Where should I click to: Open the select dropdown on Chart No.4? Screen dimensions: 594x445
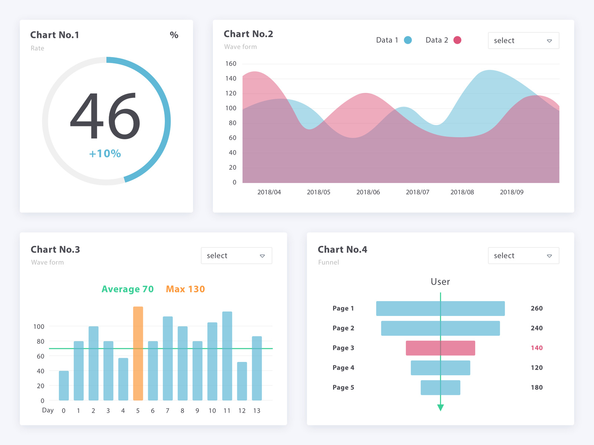(523, 256)
